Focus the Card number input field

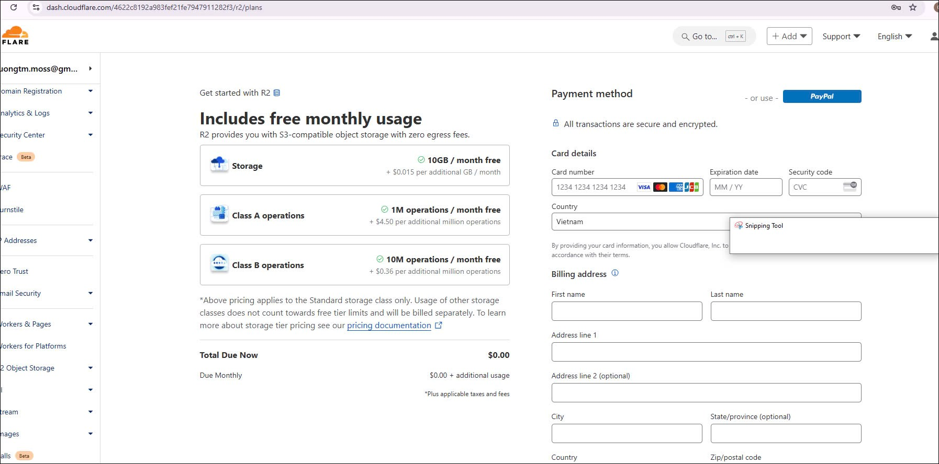pyautogui.click(x=594, y=187)
